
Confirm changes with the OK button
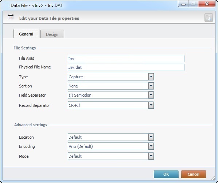[166, 174]
